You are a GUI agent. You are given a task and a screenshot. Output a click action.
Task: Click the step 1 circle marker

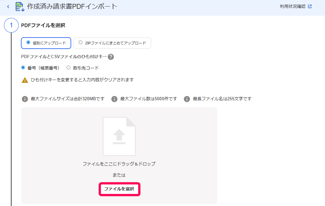point(11,25)
